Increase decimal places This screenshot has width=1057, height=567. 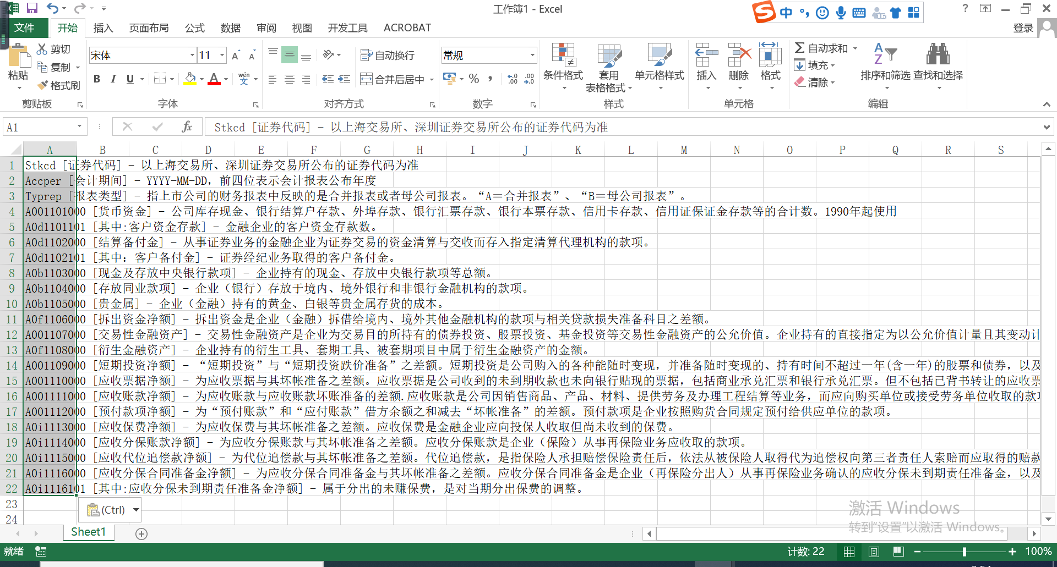(x=513, y=79)
